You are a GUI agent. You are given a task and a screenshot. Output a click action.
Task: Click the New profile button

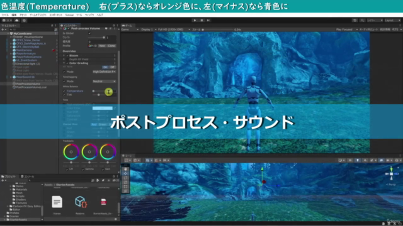[x=102, y=46]
